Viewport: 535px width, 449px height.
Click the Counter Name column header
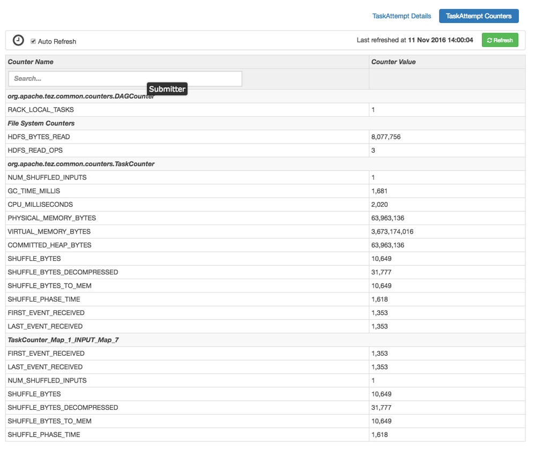tap(31, 62)
